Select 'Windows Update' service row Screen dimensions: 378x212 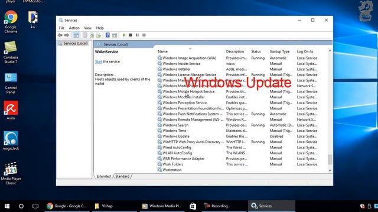[237, 136]
